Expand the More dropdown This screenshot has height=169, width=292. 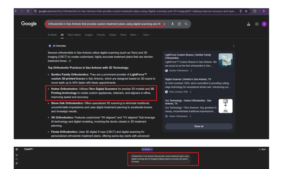[x=134, y=35]
